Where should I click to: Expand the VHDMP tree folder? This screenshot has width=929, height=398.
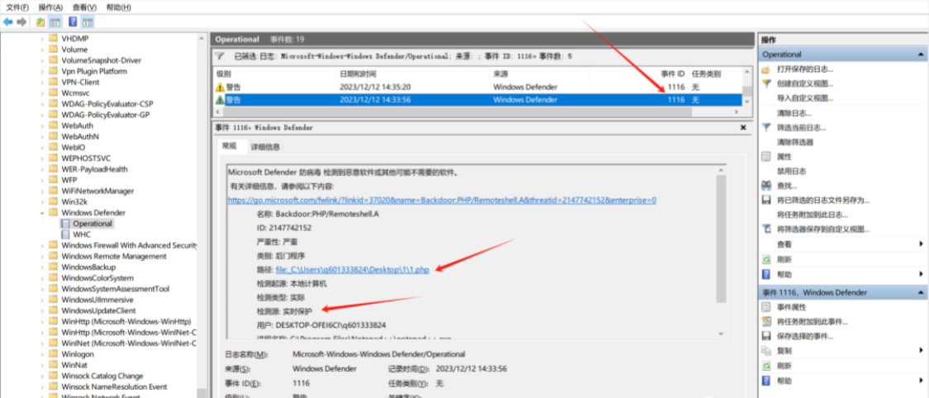42,39
